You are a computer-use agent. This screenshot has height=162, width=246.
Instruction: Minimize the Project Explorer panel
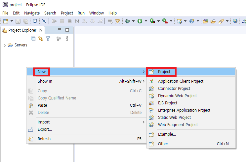(60, 29)
